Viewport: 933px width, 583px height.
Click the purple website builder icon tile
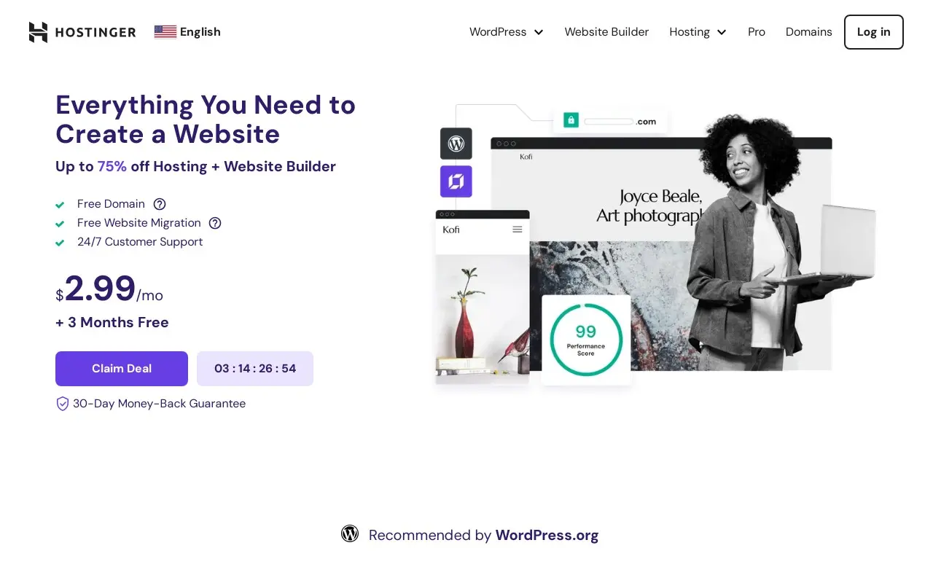tap(456, 181)
